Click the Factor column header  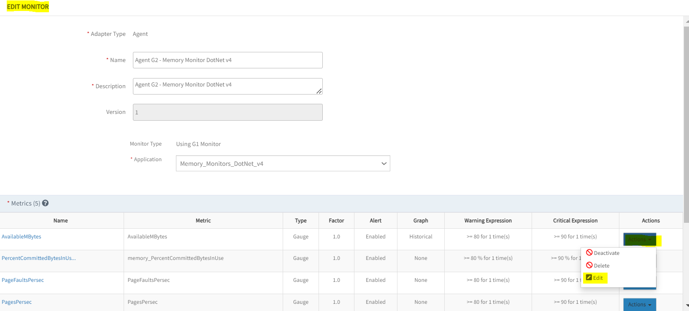click(337, 221)
